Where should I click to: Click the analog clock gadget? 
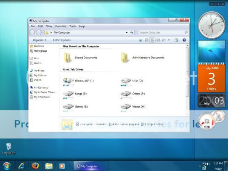[212, 25]
